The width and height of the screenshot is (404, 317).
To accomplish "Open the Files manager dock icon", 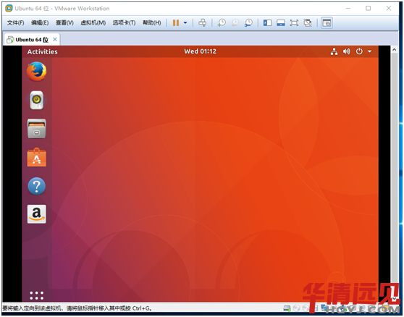I will (37, 129).
